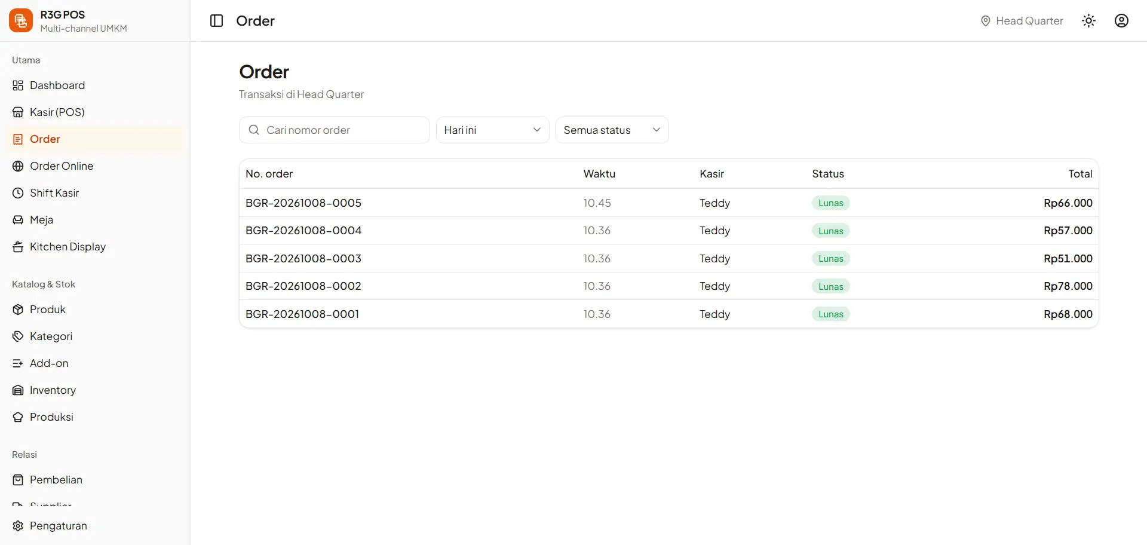
Task: Click the No. order column header
Action: pyautogui.click(x=269, y=174)
